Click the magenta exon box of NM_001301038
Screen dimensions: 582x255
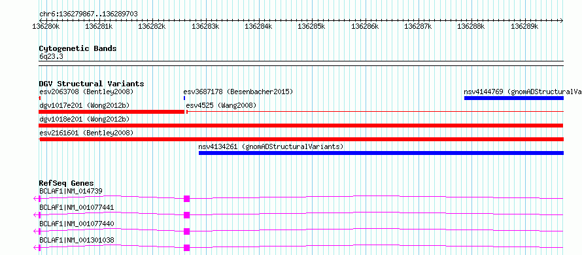pos(187,248)
